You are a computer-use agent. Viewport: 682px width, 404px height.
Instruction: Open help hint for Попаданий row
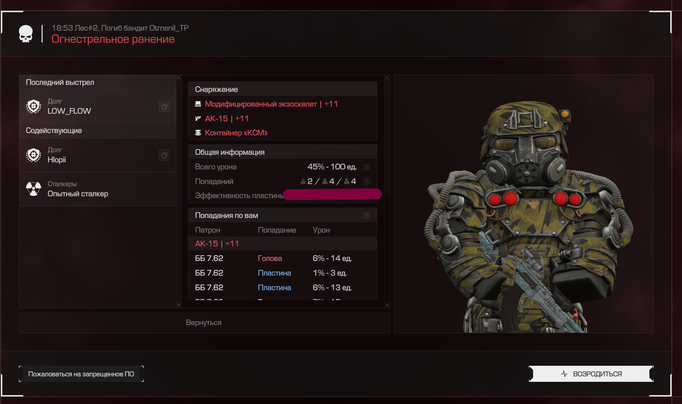366,181
